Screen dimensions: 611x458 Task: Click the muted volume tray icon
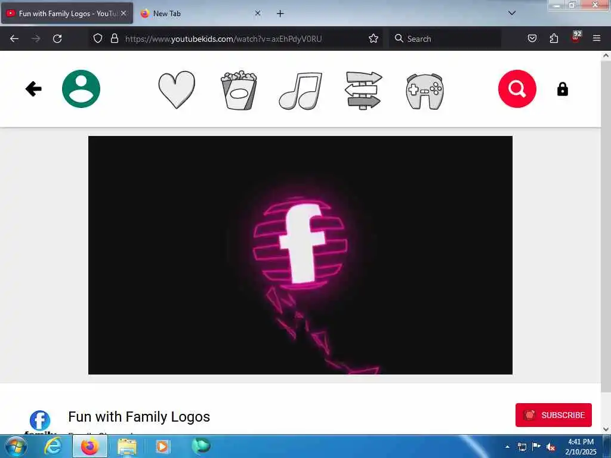(x=550, y=447)
